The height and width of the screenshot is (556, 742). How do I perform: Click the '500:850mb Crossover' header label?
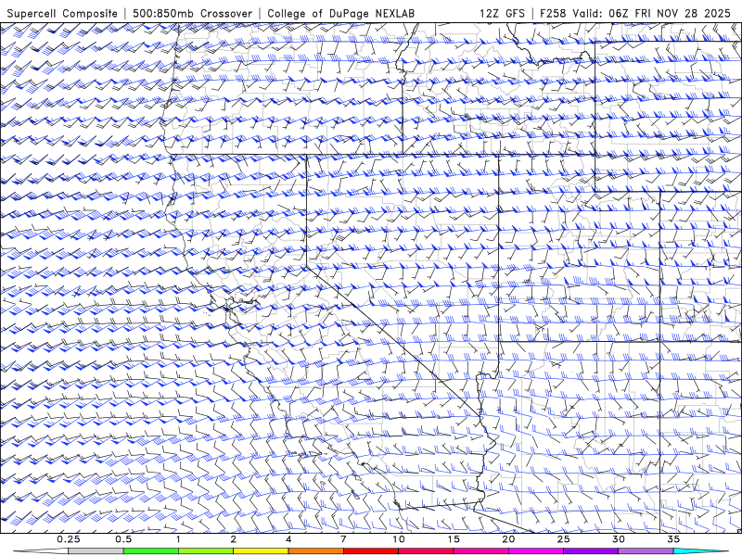[x=193, y=13]
